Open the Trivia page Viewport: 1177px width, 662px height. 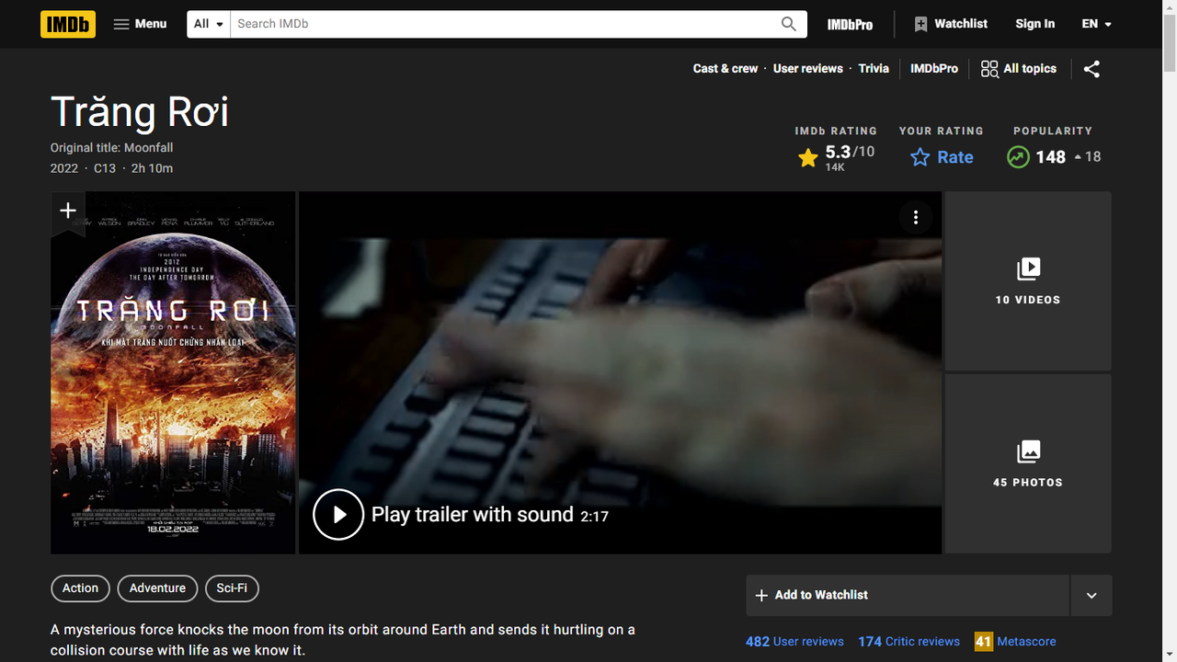click(874, 69)
